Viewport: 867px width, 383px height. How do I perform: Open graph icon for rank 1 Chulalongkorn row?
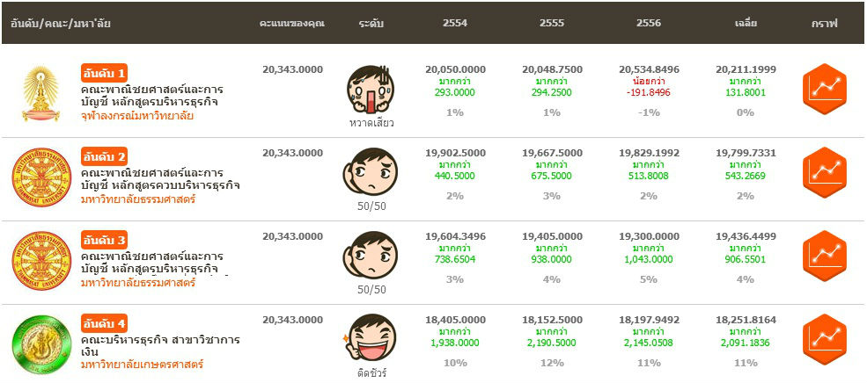[824, 88]
